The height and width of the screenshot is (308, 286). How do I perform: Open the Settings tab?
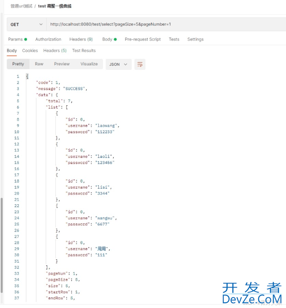[195, 39]
